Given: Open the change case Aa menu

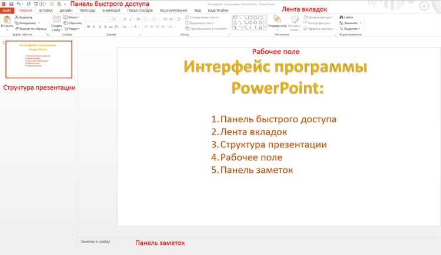Looking at the screenshot, I should coord(125,27).
